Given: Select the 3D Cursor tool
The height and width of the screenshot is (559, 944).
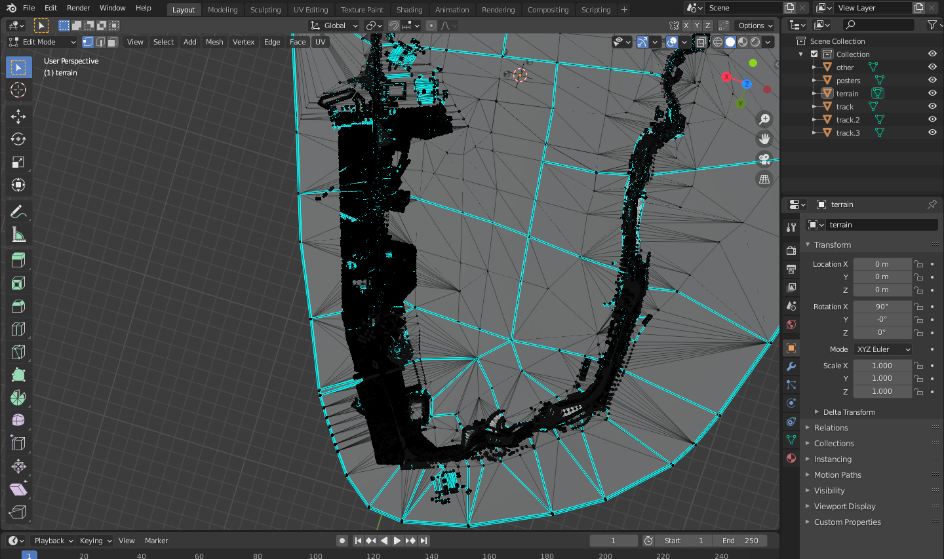Looking at the screenshot, I should point(18,90).
